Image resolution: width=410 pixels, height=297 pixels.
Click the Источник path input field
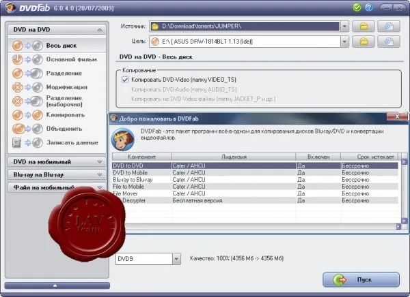click(245, 27)
